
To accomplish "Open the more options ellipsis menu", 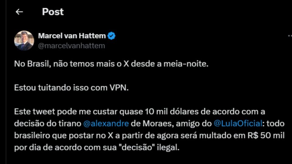I will (290, 36).
